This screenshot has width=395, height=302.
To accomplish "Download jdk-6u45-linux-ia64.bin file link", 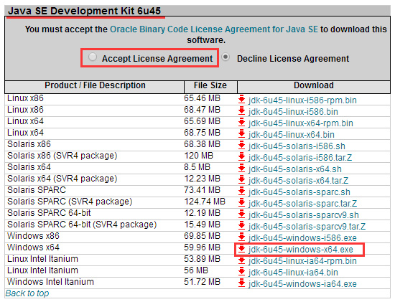I will tap(293, 273).
